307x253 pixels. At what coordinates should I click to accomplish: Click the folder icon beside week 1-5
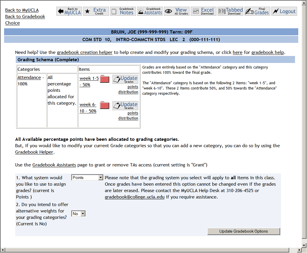[x=104, y=79]
